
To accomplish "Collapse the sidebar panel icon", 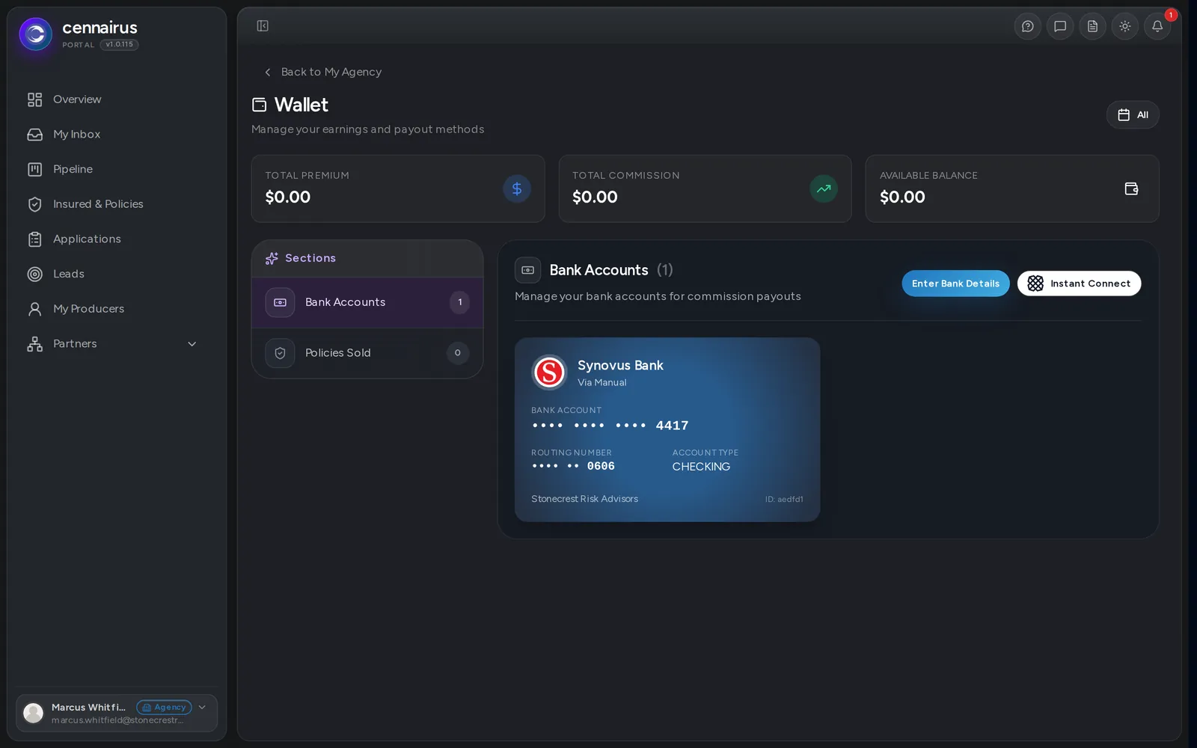I will 263,26.
